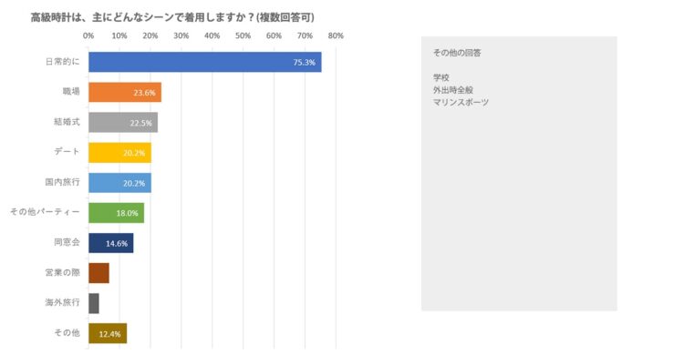Click the 0% axis tick label
The height and width of the screenshot is (364, 684).
click(x=88, y=36)
